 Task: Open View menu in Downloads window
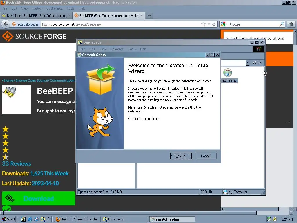(x=103, y=49)
